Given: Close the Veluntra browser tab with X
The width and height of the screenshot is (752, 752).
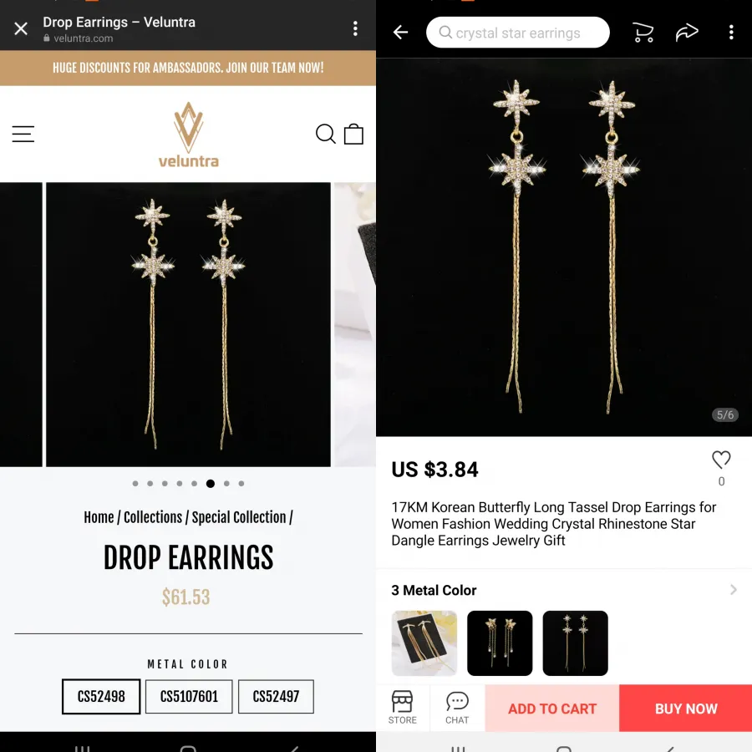Looking at the screenshot, I should [x=21, y=28].
